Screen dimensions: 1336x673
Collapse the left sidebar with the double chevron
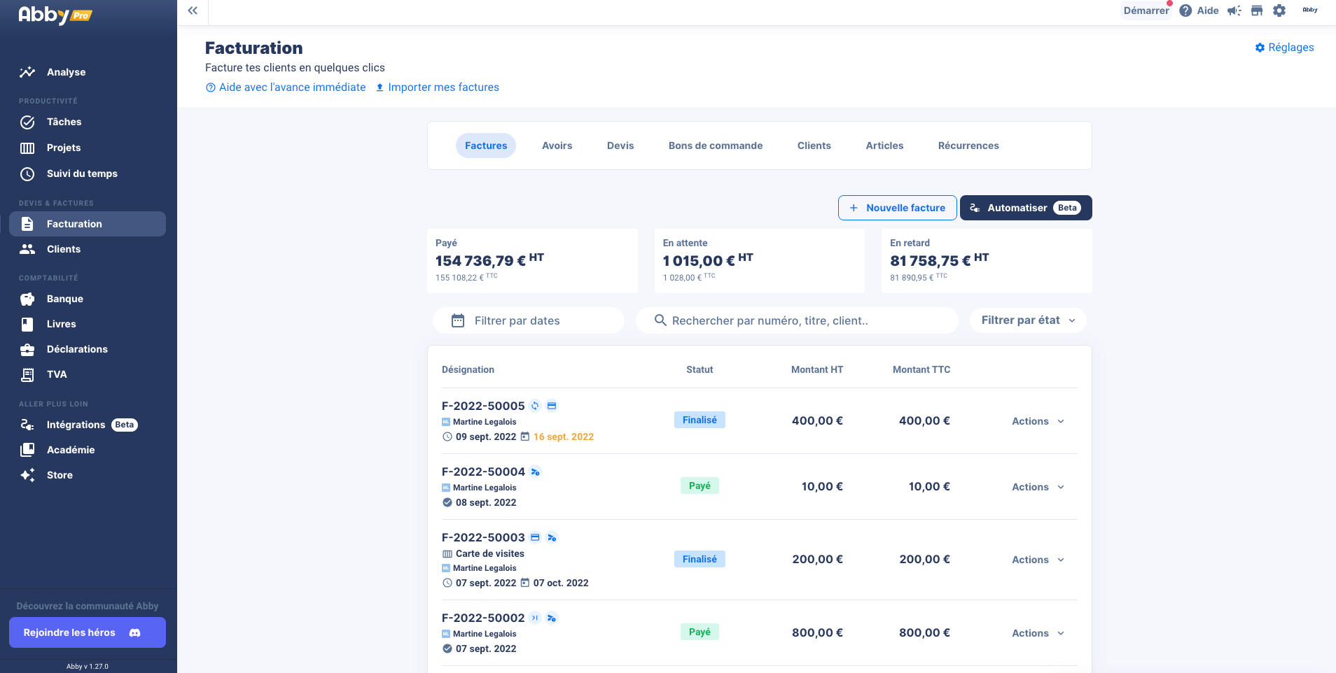[193, 10]
